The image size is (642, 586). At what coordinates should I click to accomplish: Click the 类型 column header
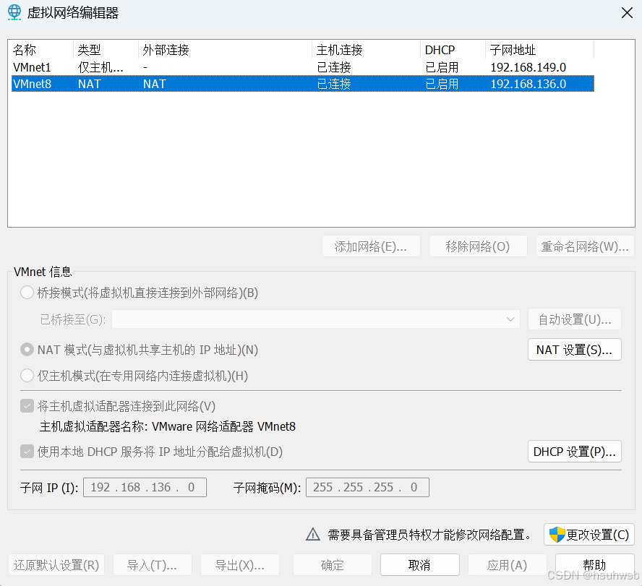[106, 50]
